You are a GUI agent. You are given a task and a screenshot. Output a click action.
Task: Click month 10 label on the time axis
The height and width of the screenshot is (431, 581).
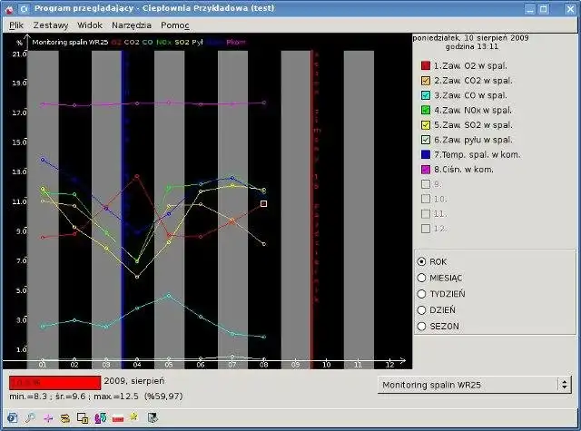click(327, 365)
